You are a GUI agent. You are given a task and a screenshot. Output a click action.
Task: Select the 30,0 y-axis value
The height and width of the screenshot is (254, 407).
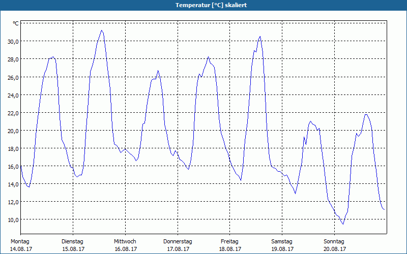click(x=13, y=42)
